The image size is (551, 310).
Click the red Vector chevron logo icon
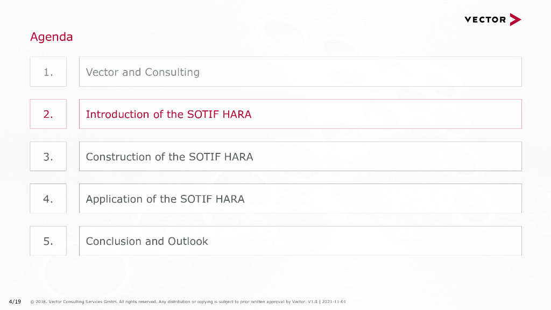tap(515, 20)
